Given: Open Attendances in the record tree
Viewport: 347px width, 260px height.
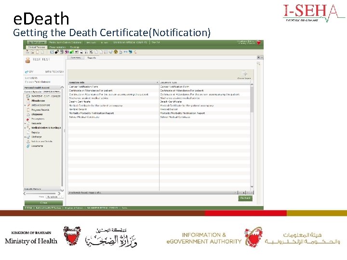Looking at the screenshot, I should click(x=38, y=101).
